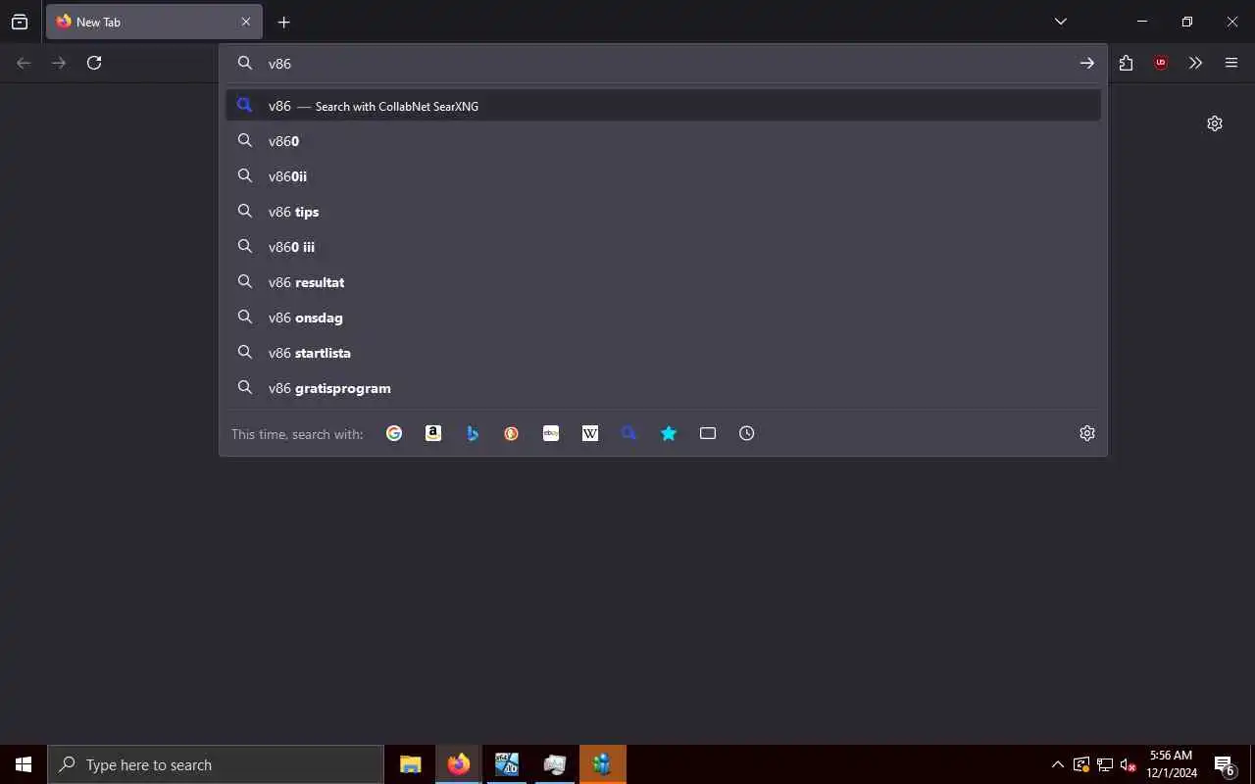Go forward one page
The height and width of the screenshot is (784, 1255).
coord(59,63)
